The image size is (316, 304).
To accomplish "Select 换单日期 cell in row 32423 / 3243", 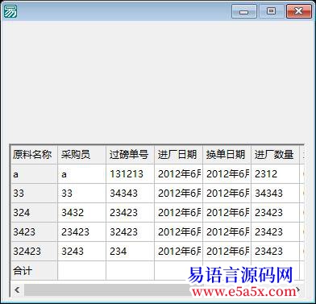I will [227, 252].
